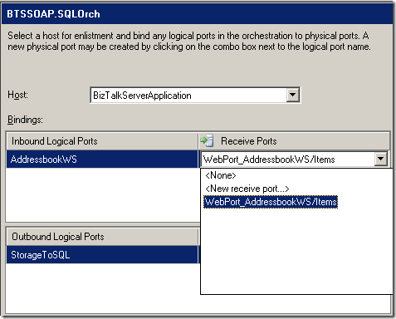Select the AddressbookWS inbound logical port row

[x=102, y=159]
